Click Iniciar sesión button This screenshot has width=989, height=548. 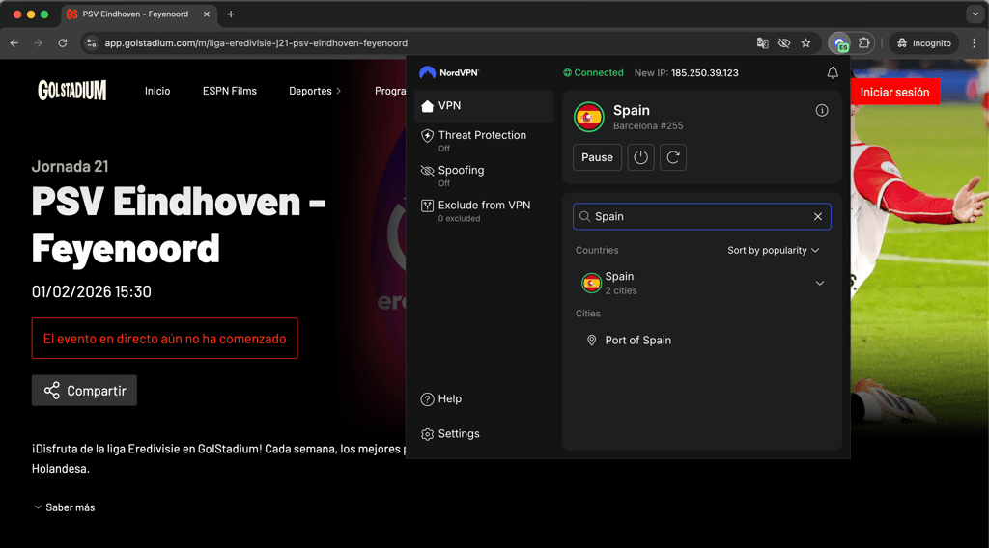[x=894, y=92]
